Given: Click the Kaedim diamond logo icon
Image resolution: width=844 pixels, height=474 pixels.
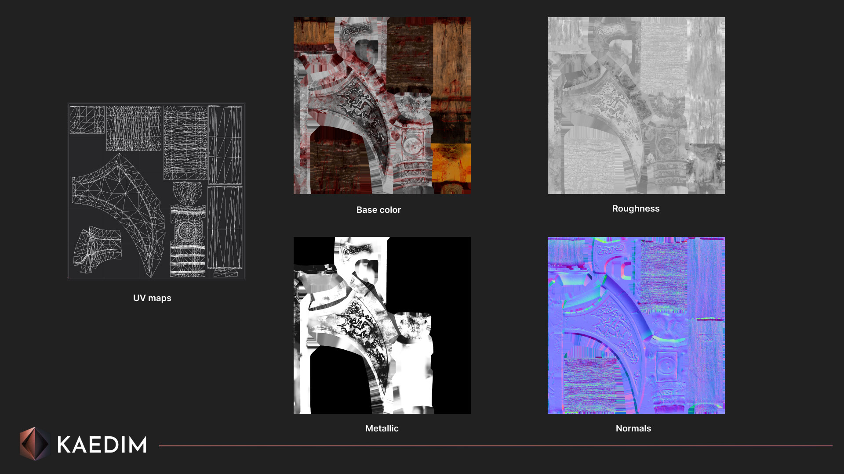Looking at the screenshot, I should [x=34, y=444].
